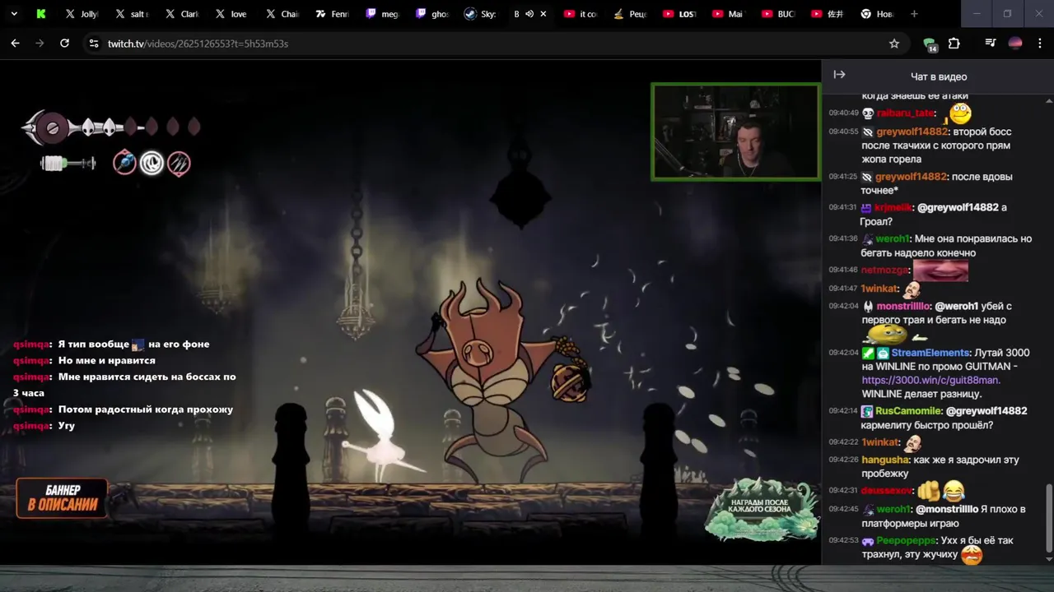Click RusCamomile's chat badge icon
1054x592 pixels.
(868, 410)
